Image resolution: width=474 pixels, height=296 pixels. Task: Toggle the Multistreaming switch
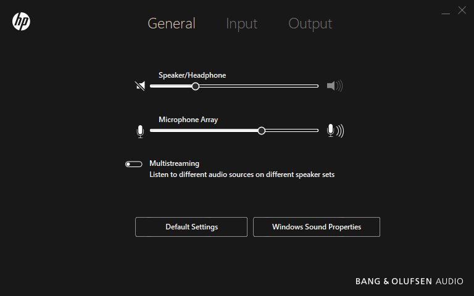point(133,164)
